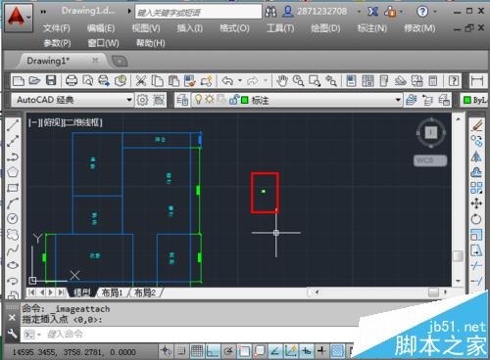The image size is (490, 360).
Task: Click the vertical scrollbar thumb
Action: coord(458,256)
